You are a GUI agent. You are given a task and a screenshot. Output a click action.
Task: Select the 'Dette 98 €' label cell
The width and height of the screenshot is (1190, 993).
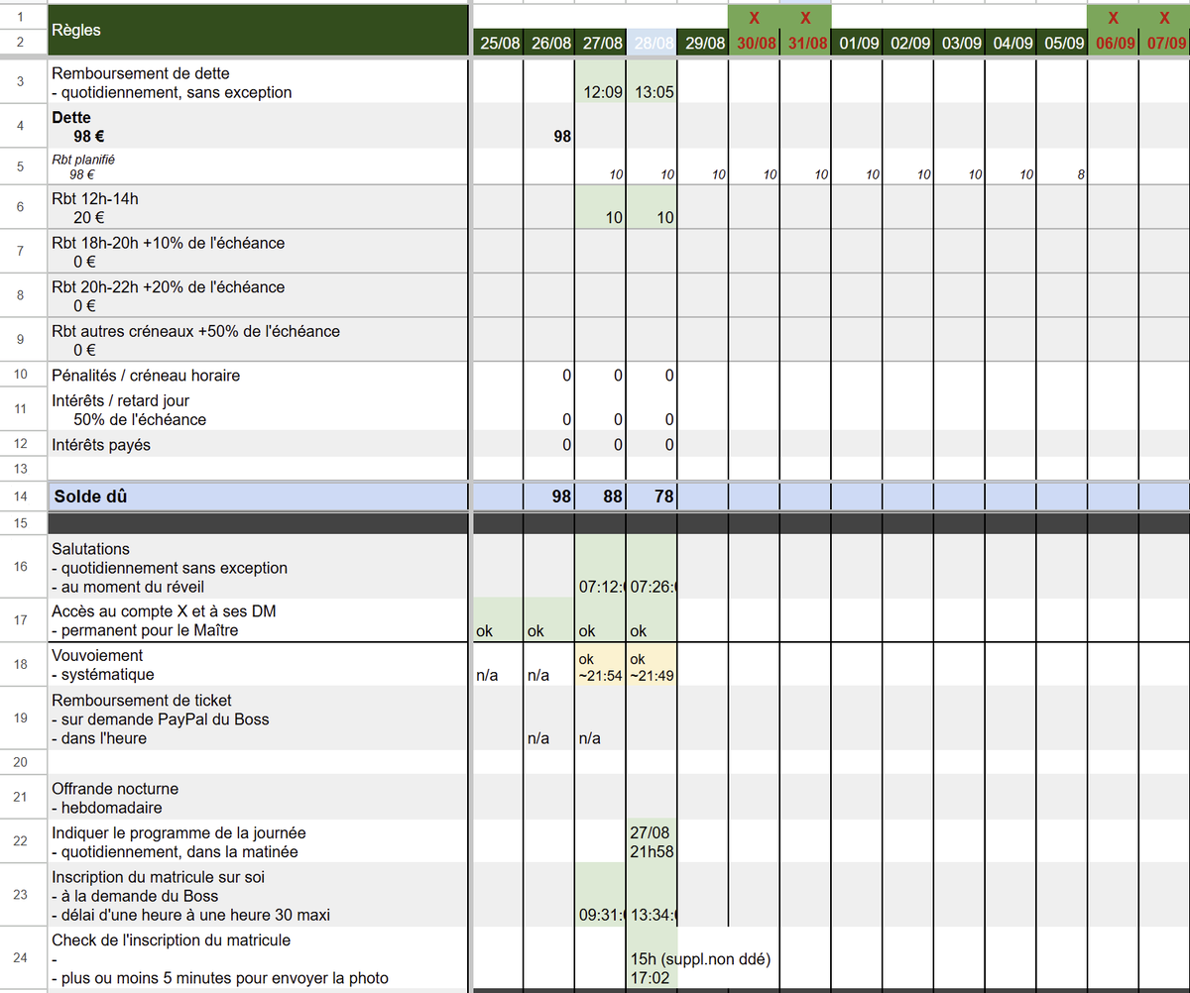point(258,127)
